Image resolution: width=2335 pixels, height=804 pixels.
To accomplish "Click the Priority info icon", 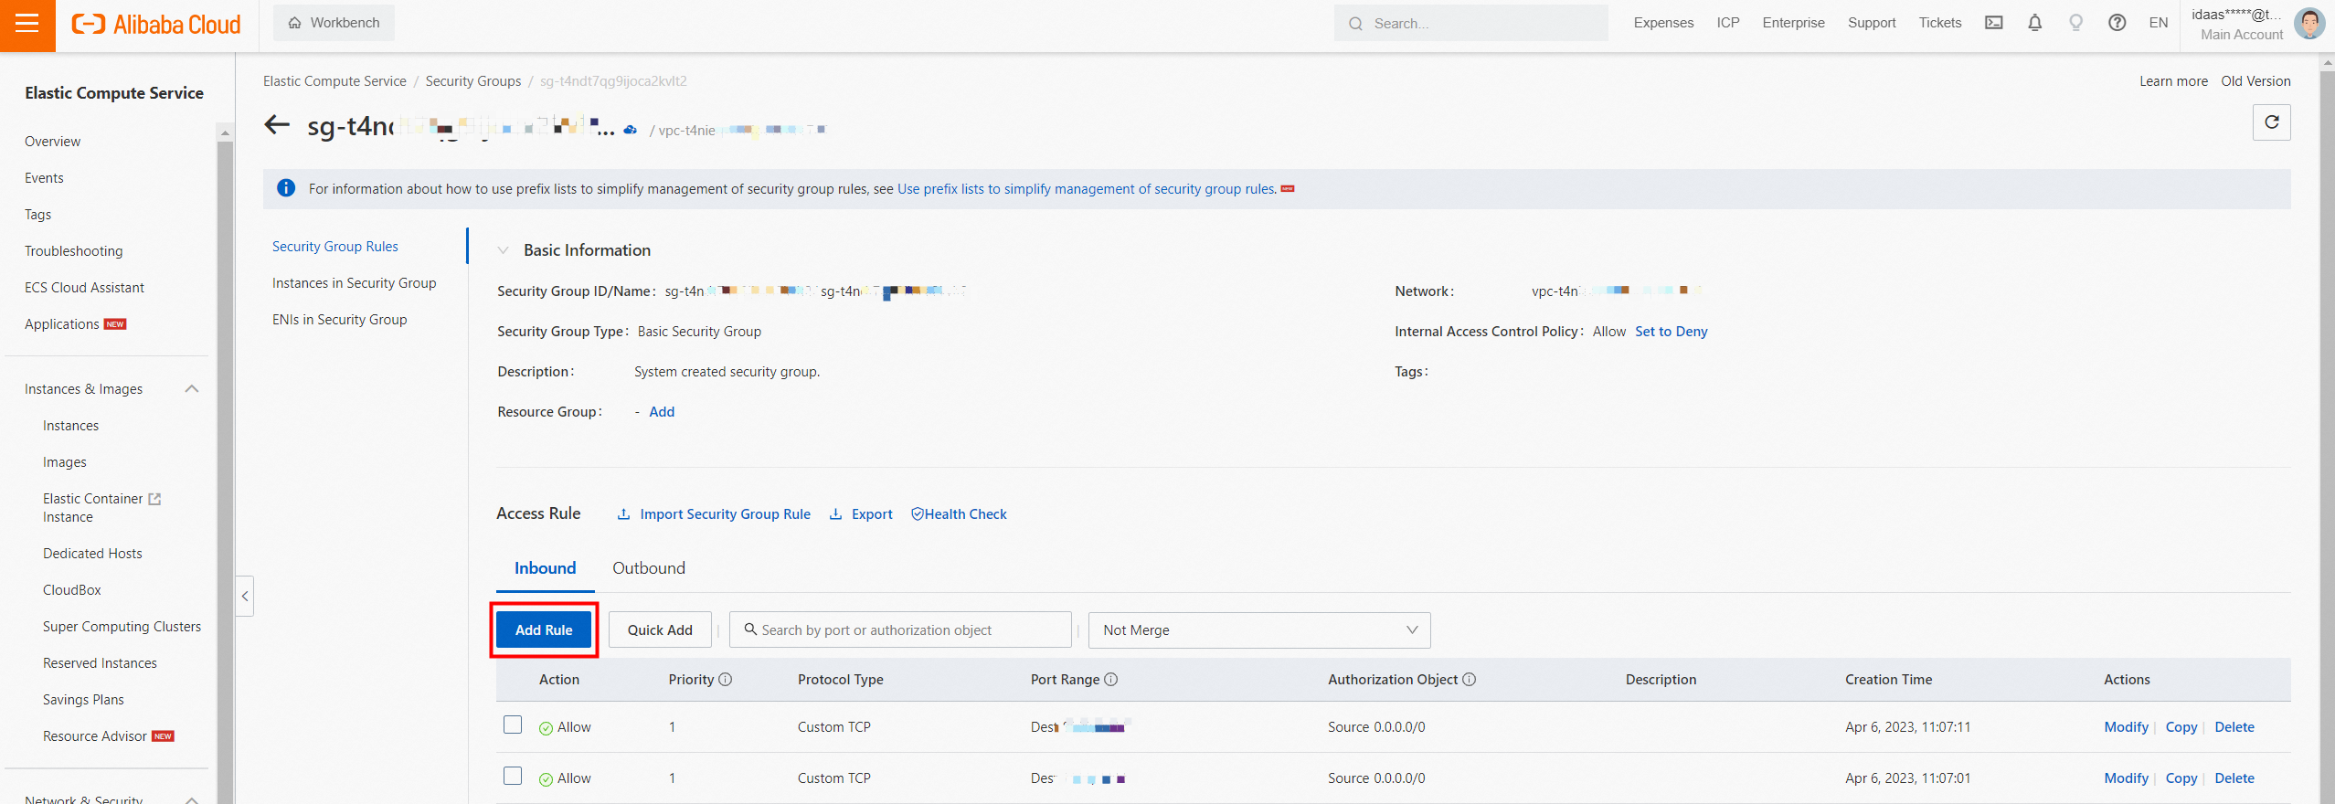I will click(x=726, y=680).
